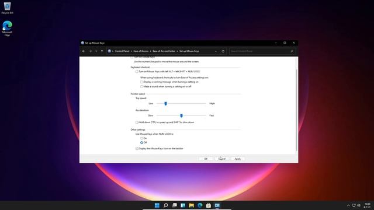Enable ALT + SHIFT + NUM LOCK shortcut checkbox
This screenshot has width=374, height=210.
[x=137, y=72]
